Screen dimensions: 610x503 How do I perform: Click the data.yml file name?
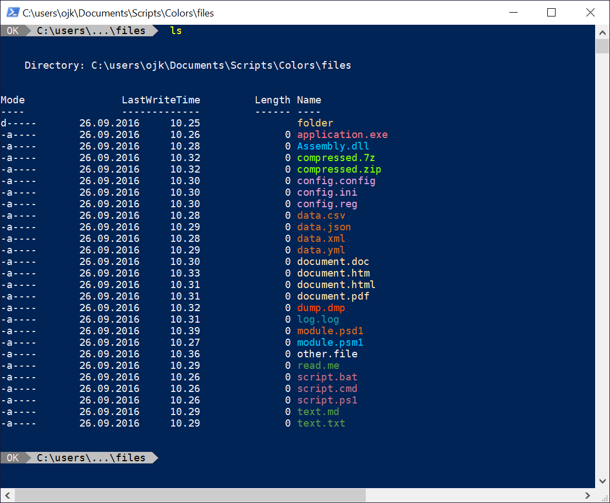321,250
